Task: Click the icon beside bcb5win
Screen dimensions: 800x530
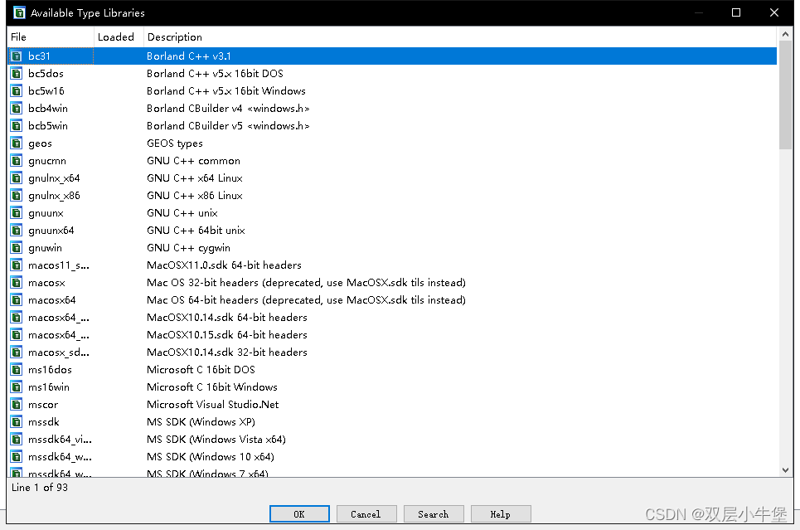Action: click(17, 125)
